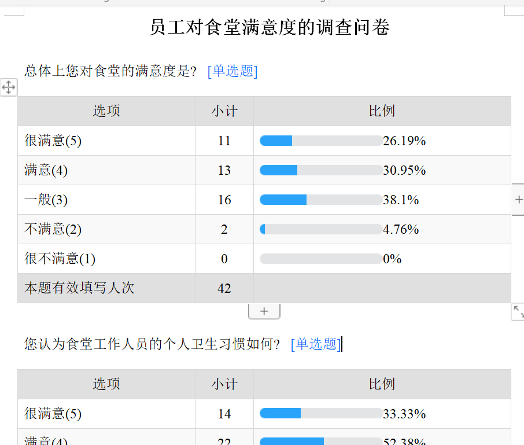Click the 33.33% progress bar
The width and height of the screenshot is (524, 445).
click(321, 413)
